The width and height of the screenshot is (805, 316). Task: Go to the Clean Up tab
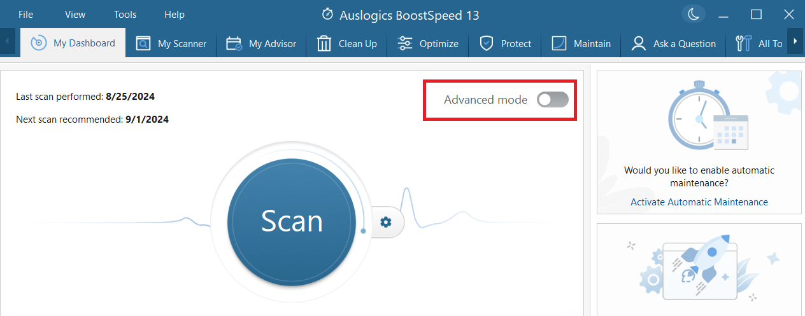tap(347, 44)
